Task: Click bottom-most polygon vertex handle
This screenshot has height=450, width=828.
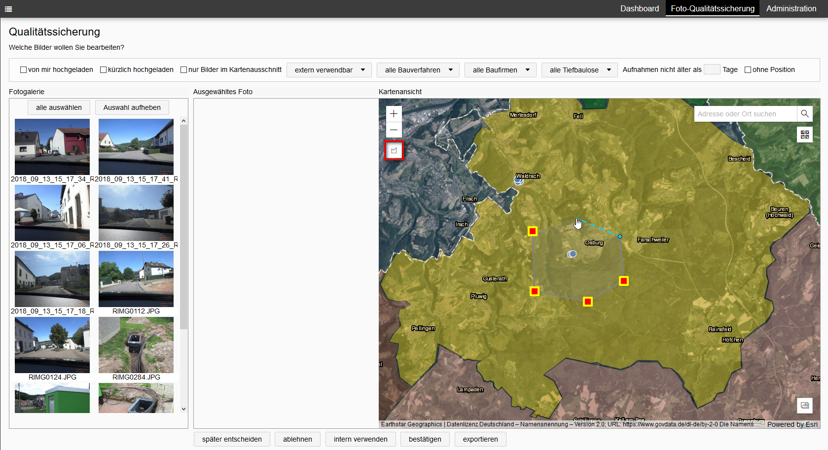Action: (588, 302)
